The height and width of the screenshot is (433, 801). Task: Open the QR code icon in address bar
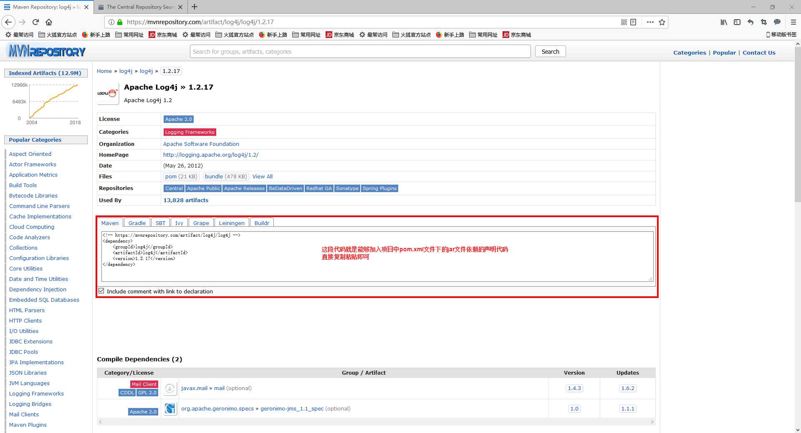624,22
